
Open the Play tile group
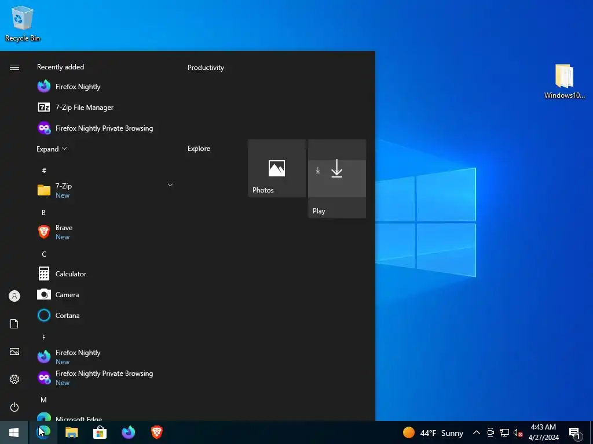(x=337, y=179)
